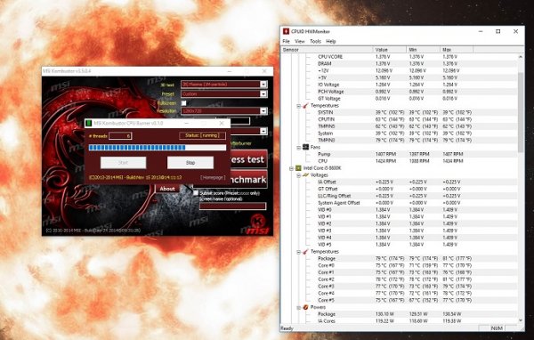Screen dimensions: 534x340
Task: Open the View menu in HWMonitor
Action: tap(300, 41)
